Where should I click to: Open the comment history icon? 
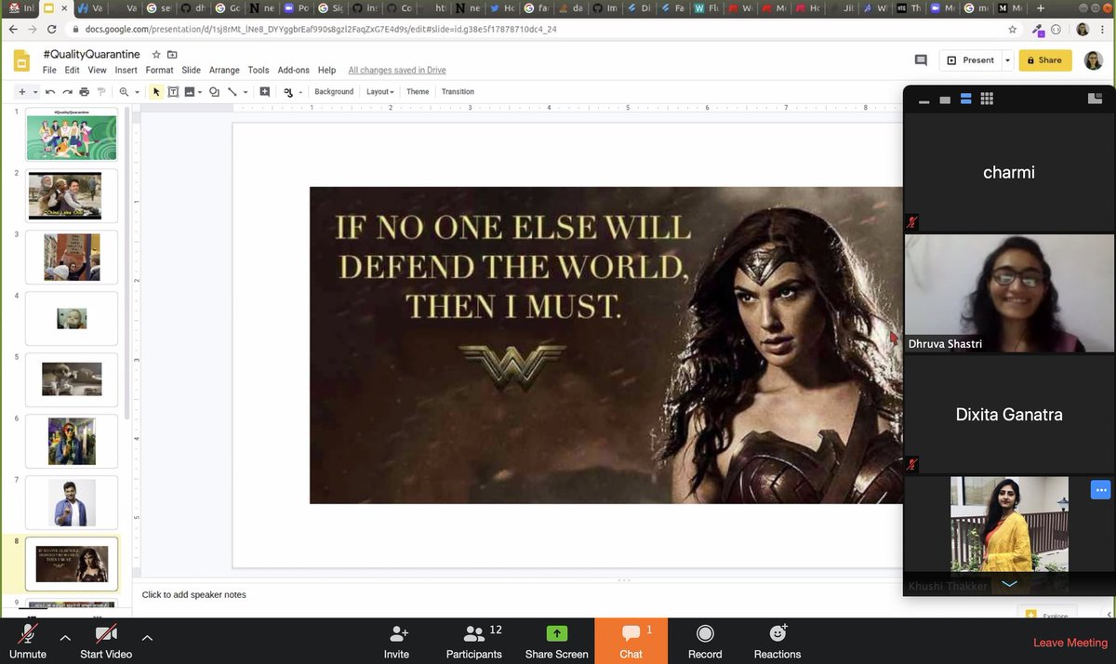(921, 60)
